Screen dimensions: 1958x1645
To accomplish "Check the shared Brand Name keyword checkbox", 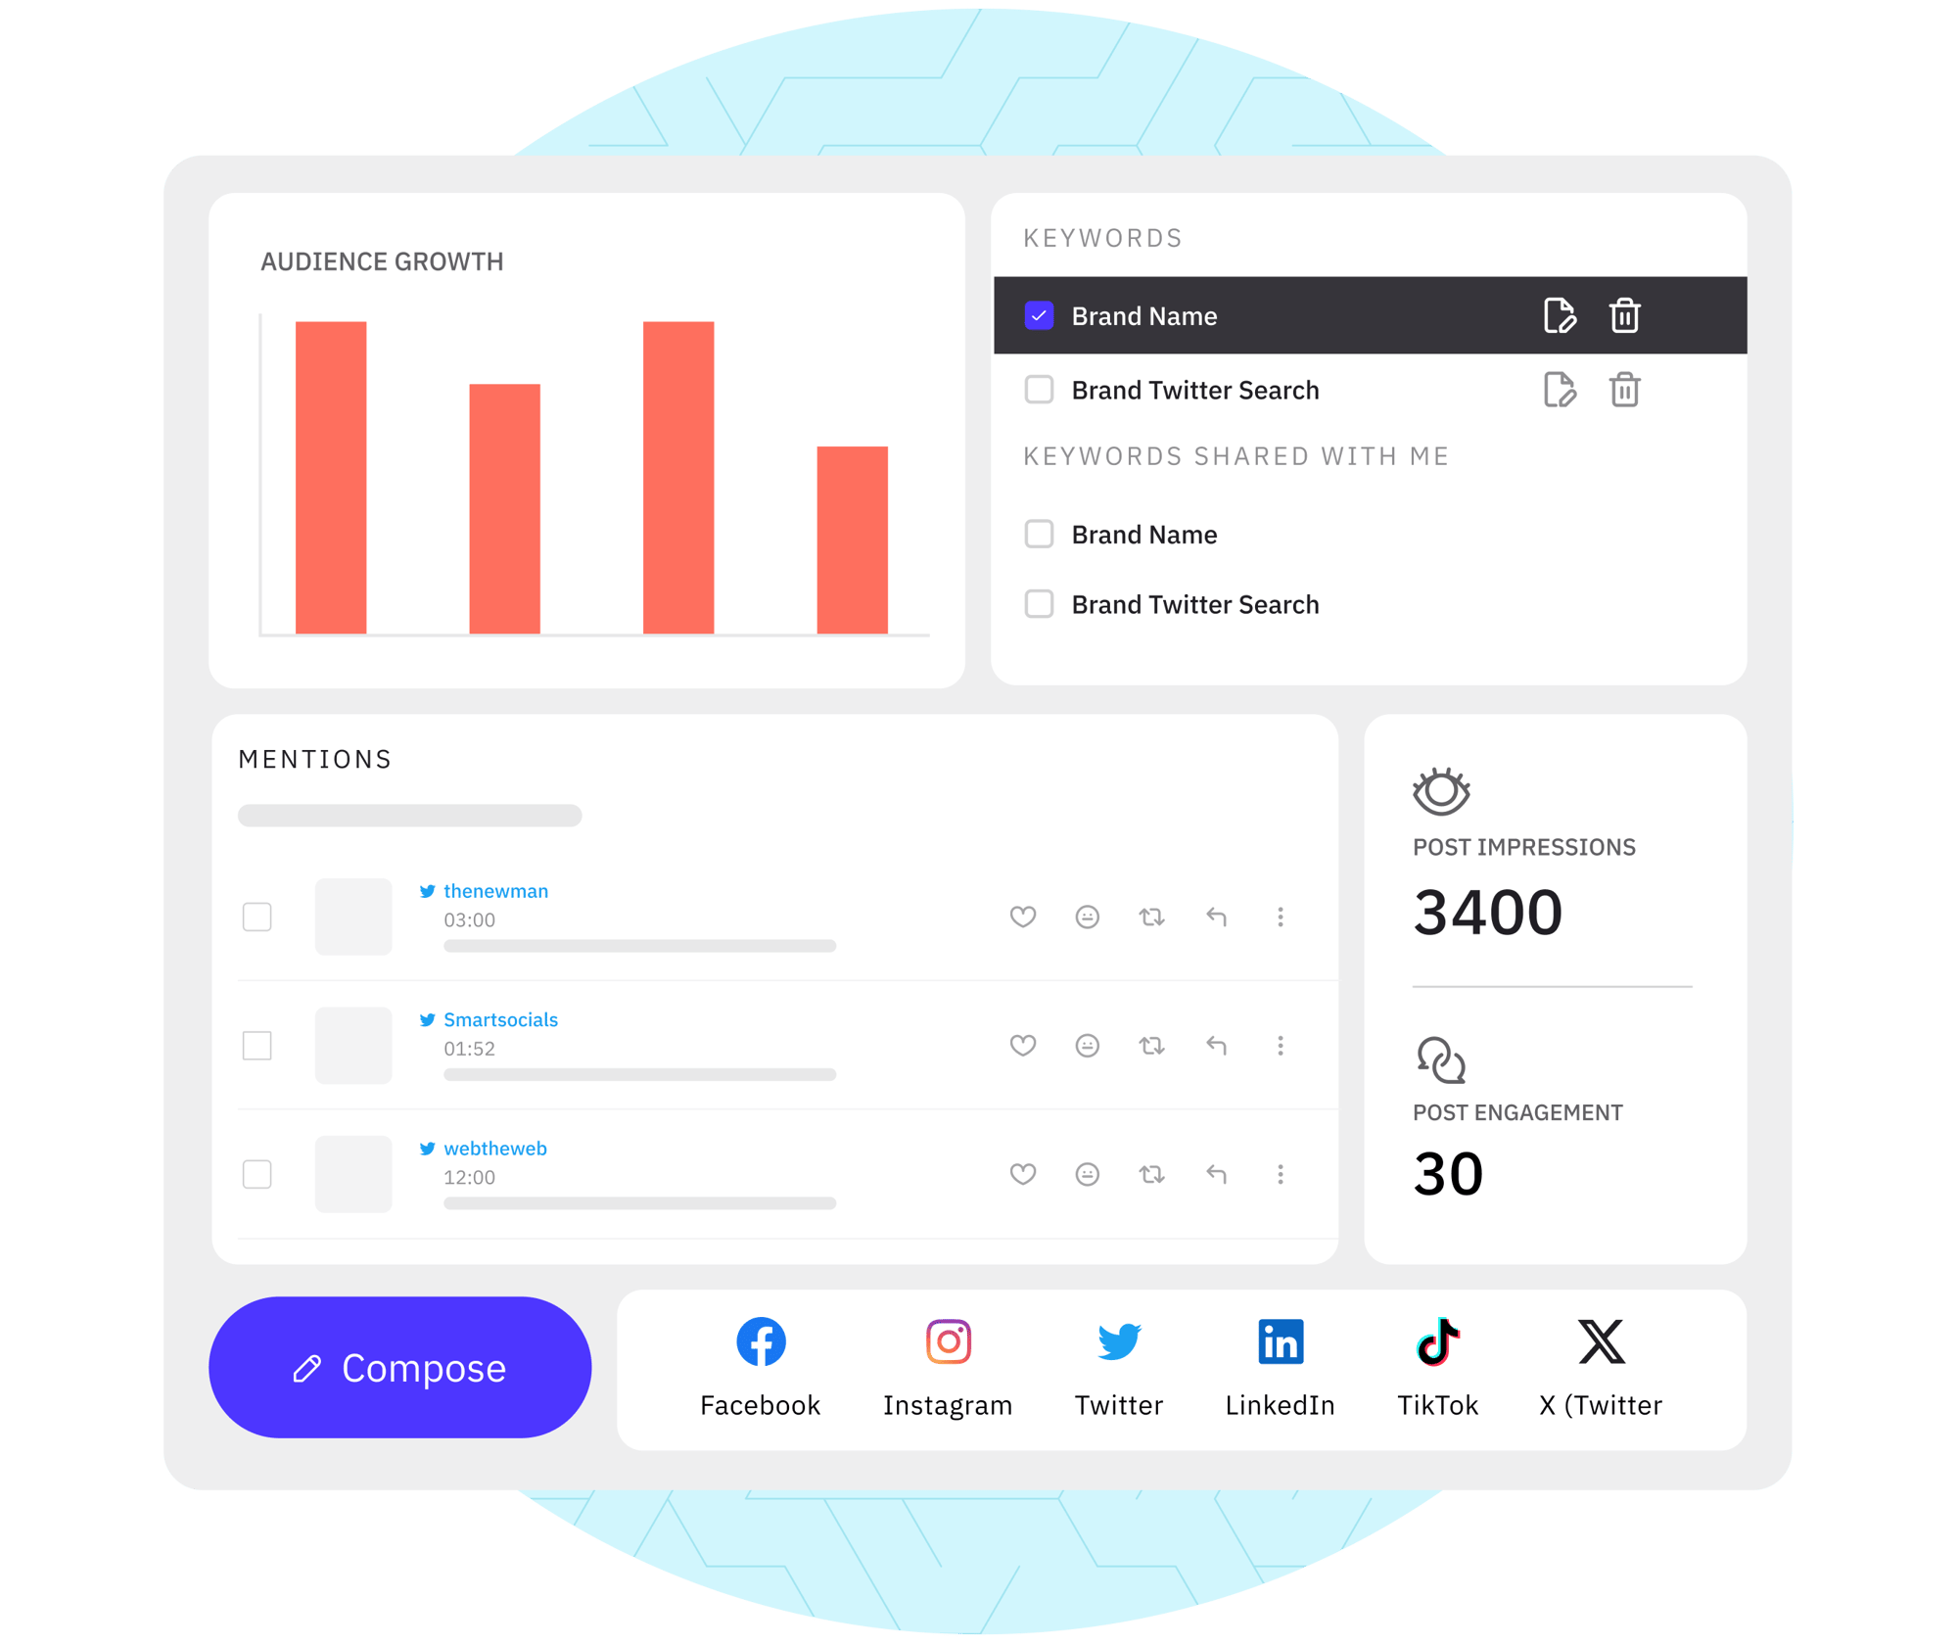I will click(1038, 534).
